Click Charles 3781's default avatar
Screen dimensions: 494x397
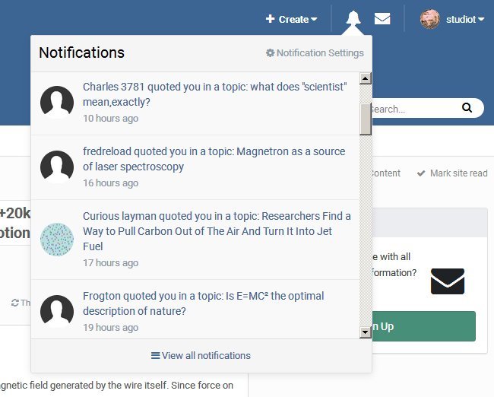(57, 102)
